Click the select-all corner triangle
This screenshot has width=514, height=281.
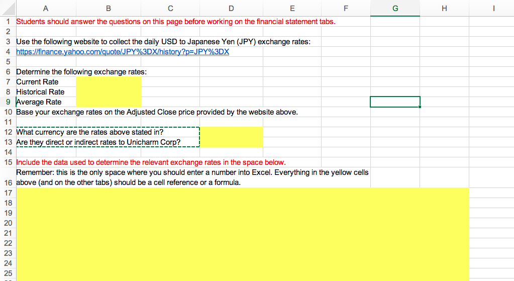[x=8, y=8]
